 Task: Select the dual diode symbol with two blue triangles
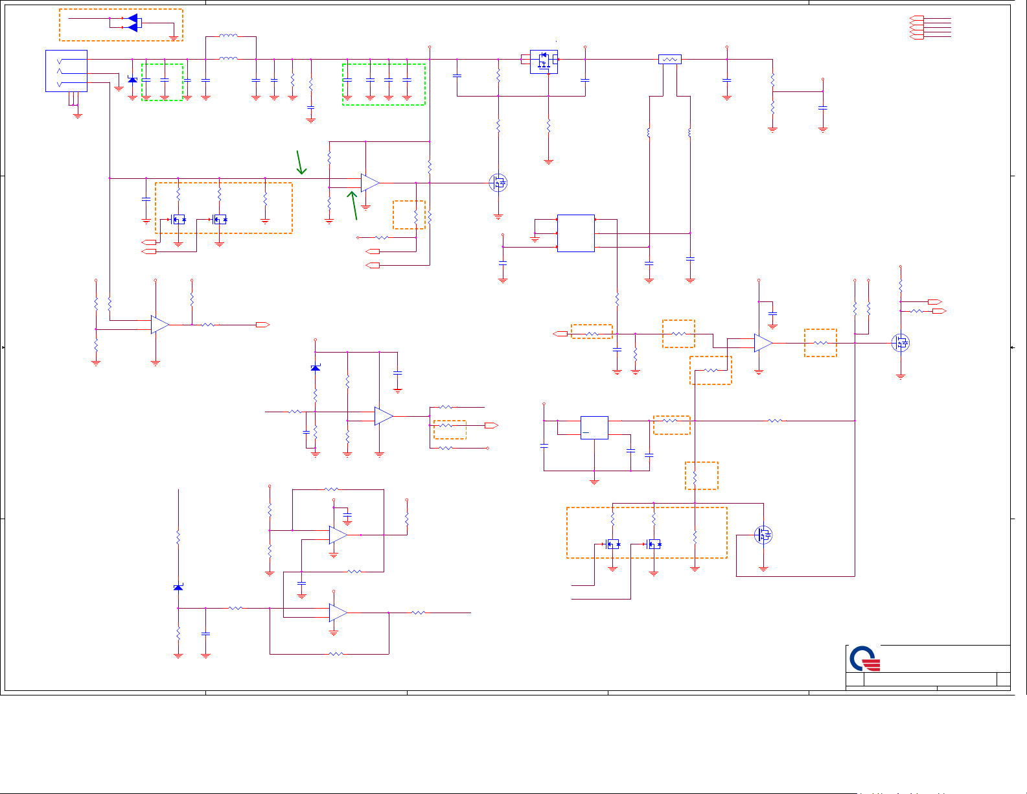(x=133, y=23)
